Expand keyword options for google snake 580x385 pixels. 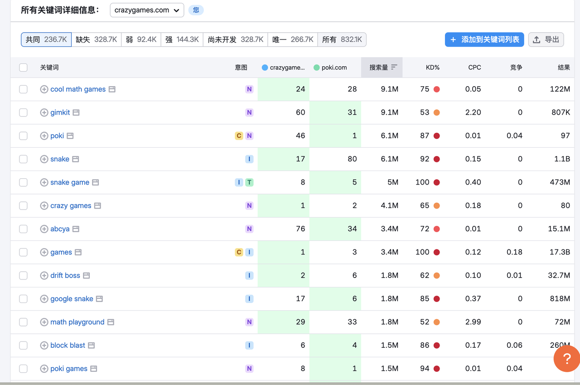coord(44,299)
